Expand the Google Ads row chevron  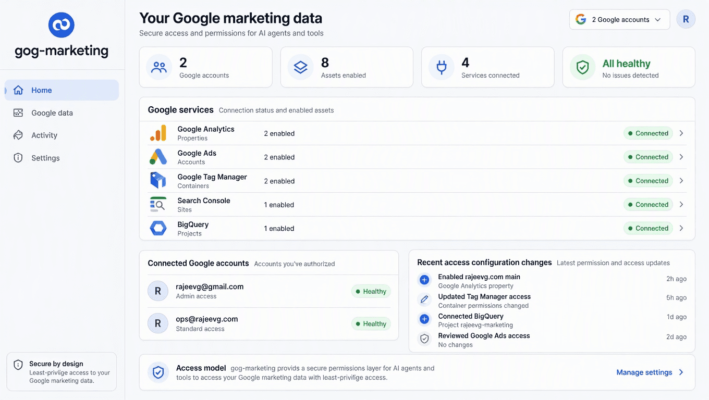click(x=681, y=157)
